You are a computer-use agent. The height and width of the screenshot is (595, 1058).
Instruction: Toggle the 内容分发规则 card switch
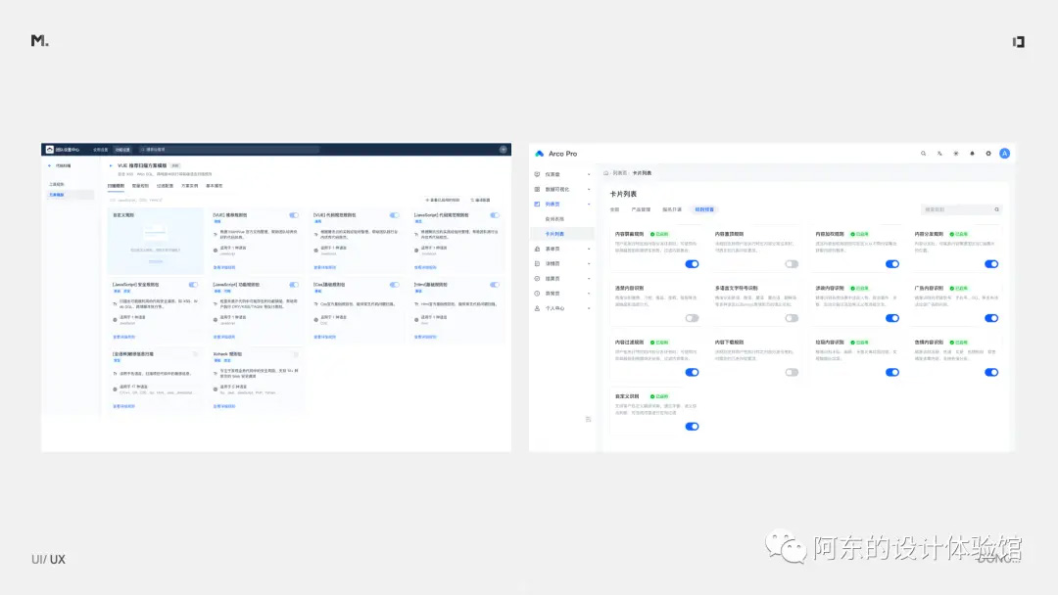[991, 264]
